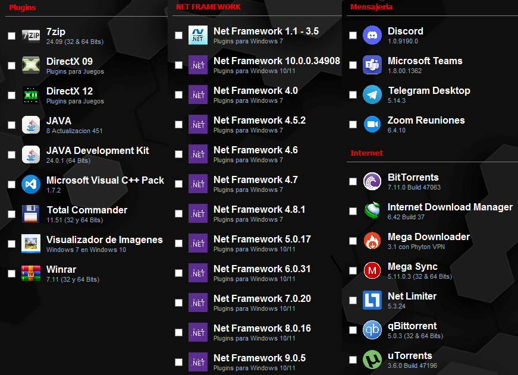The width and height of the screenshot is (518, 375).
Task: Click the 'Net Framework 1.1 - 3.5' title
Action: click(266, 31)
